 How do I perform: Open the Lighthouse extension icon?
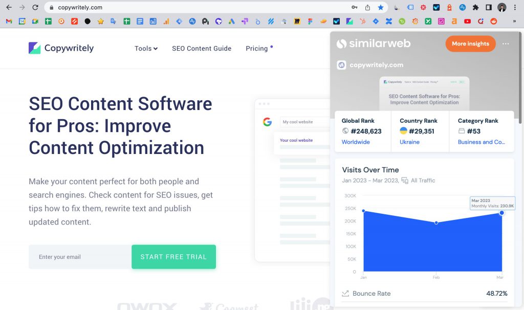pos(449,7)
